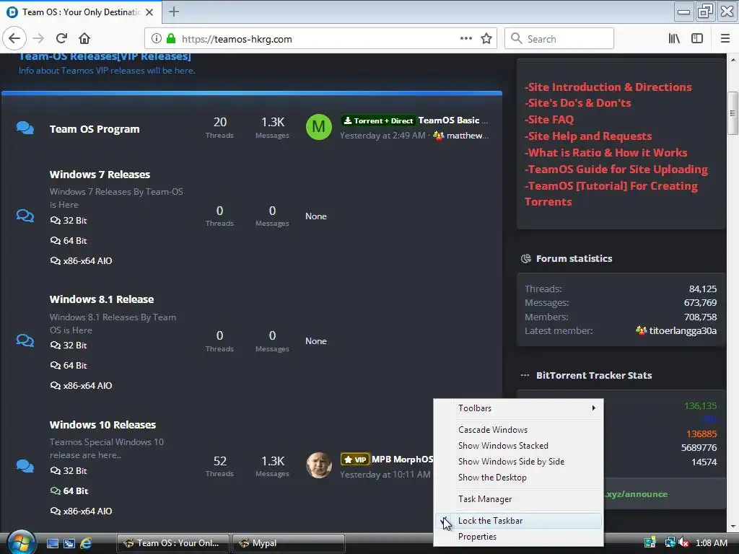Open the baby face avatar in Windows 10 row
Viewport: 739px width, 554px height.
pyautogui.click(x=318, y=465)
